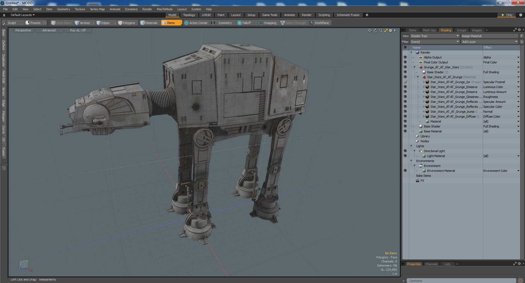The width and height of the screenshot is (525, 283).
Task: Collapse the Environments section
Action: (x=411, y=161)
